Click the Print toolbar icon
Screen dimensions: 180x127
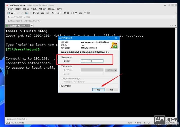[42, 13]
